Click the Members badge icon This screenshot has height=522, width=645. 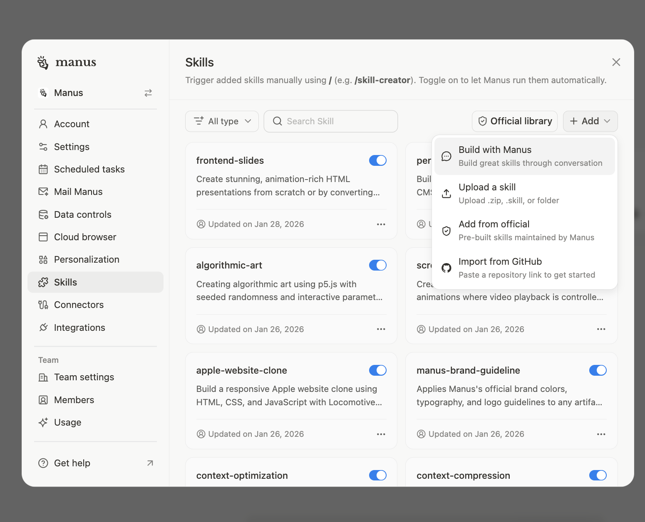click(x=43, y=400)
